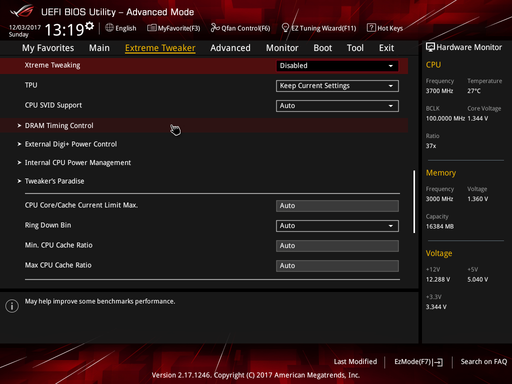Open the Tool tab

tap(355, 48)
